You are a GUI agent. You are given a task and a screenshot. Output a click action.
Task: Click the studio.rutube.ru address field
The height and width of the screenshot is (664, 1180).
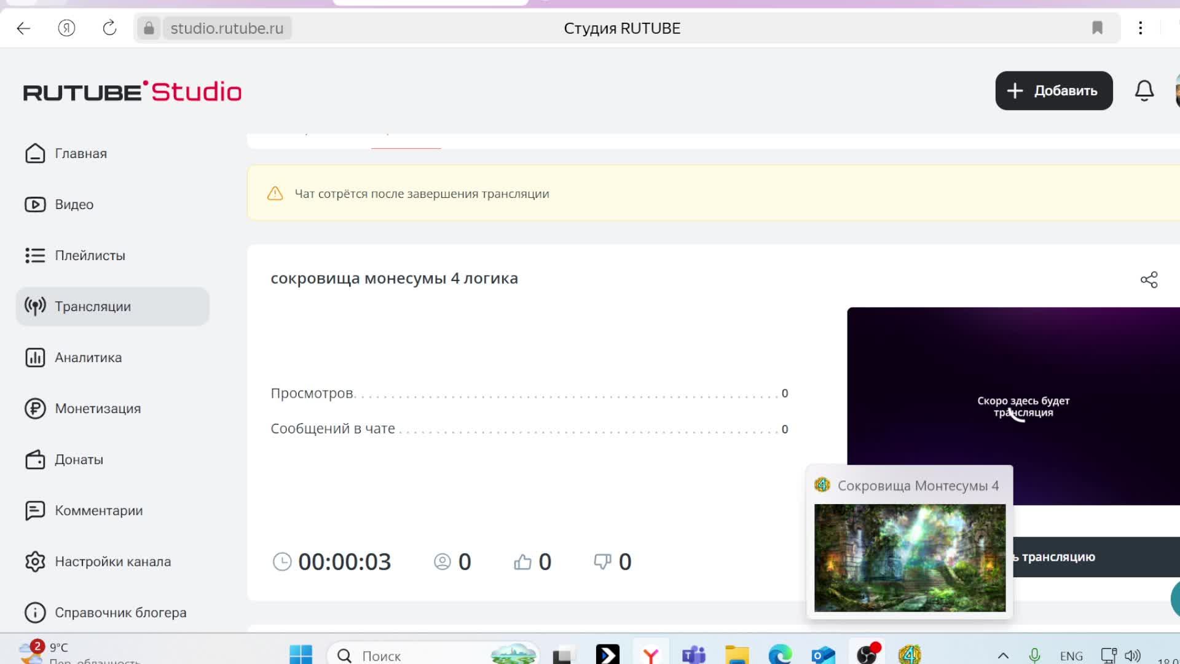click(x=227, y=28)
